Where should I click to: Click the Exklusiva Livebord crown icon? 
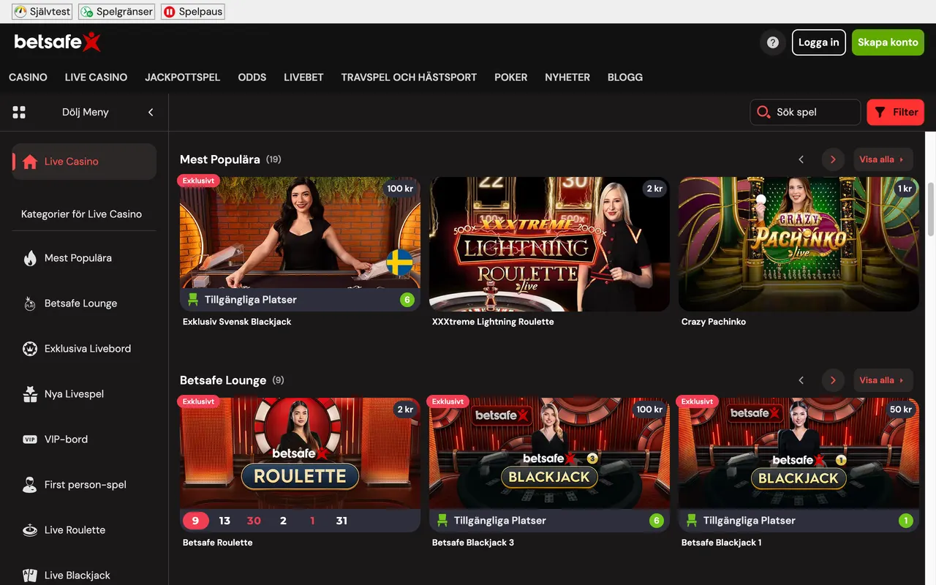pyautogui.click(x=30, y=349)
